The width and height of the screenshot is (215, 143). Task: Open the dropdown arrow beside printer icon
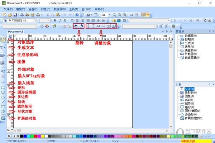coord(42,15)
